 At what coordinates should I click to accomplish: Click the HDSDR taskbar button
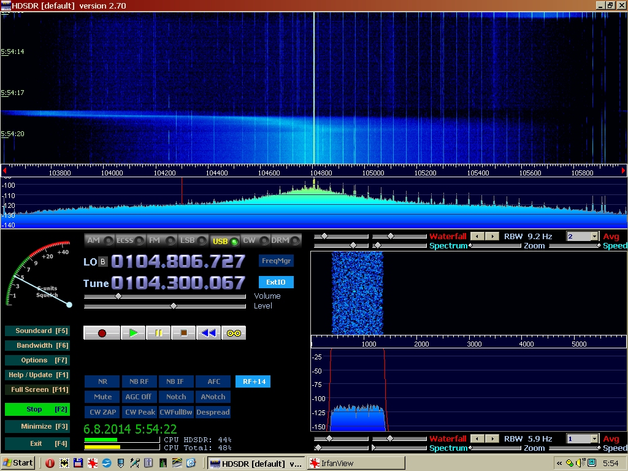coord(256,464)
